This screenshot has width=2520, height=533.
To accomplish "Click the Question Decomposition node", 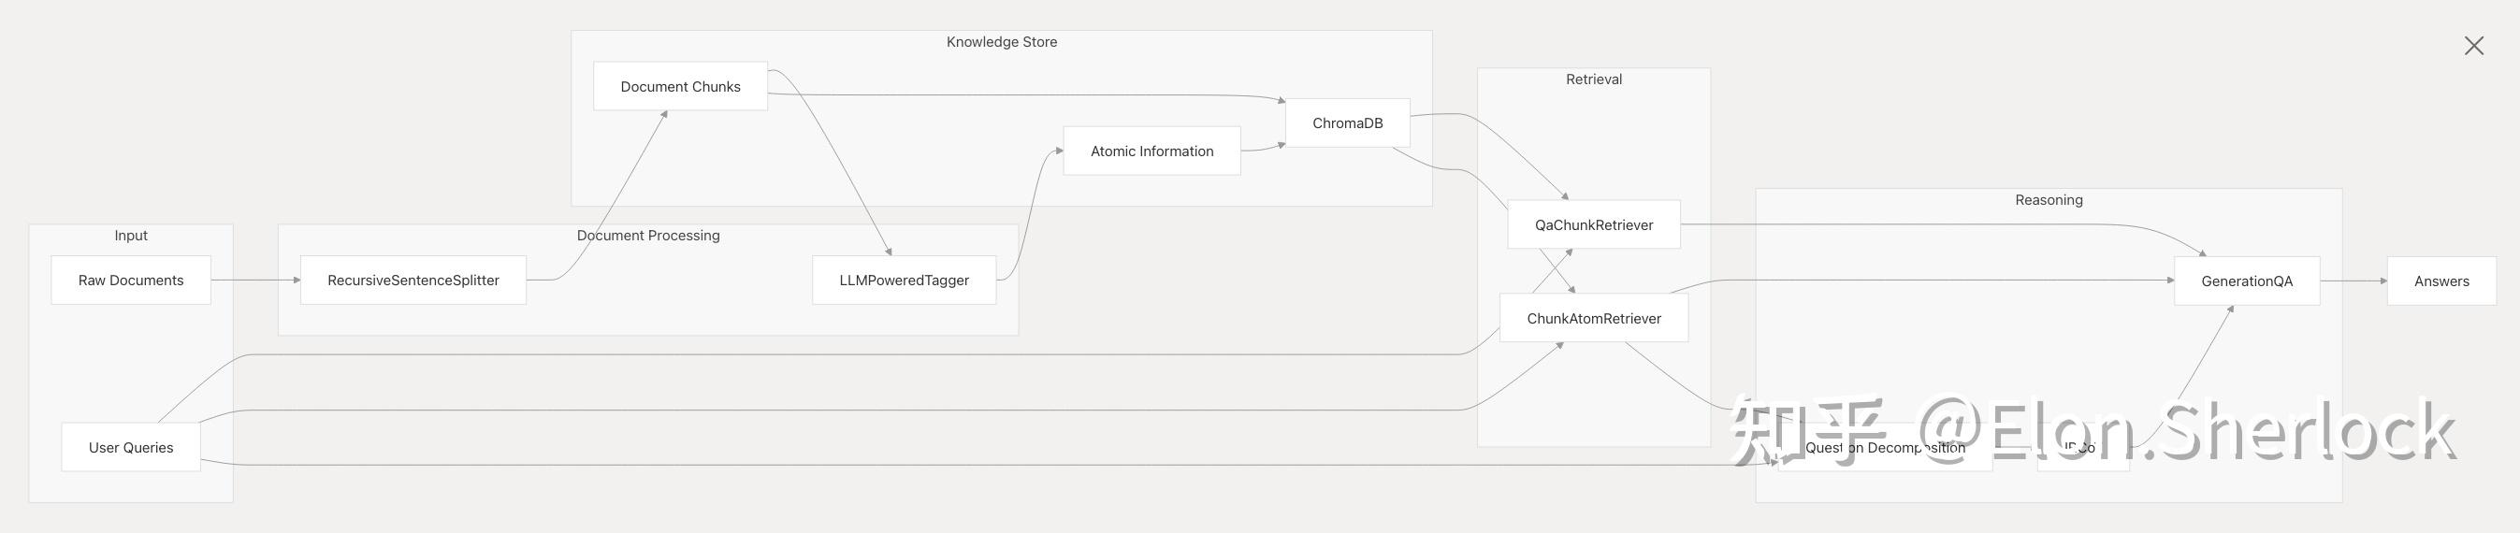I will (x=1885, y=449).
